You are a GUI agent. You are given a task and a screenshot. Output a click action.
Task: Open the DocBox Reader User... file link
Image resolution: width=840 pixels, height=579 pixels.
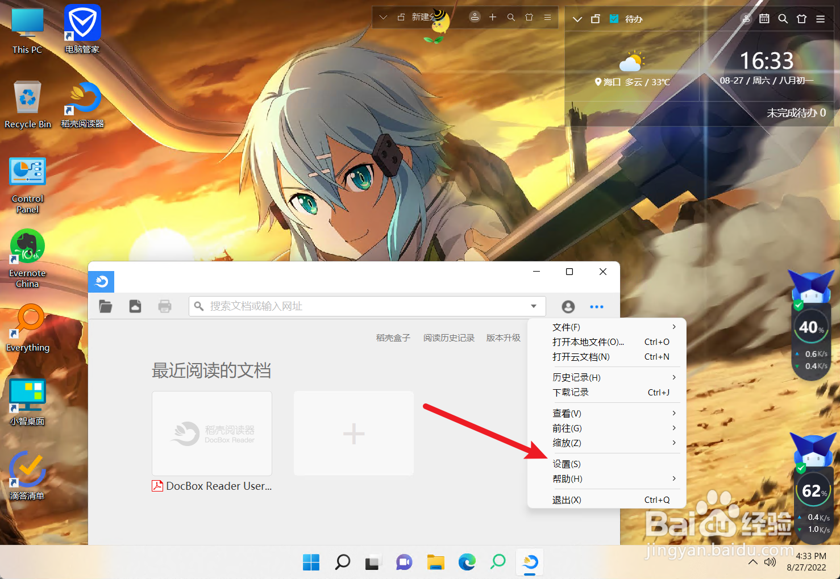pos(212,486)
